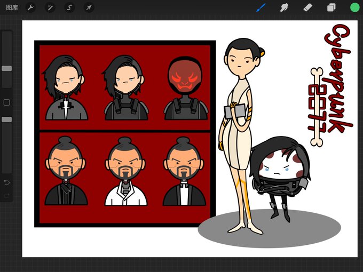
Task: Open the Actions wrench menu
Action: [30, 8]
